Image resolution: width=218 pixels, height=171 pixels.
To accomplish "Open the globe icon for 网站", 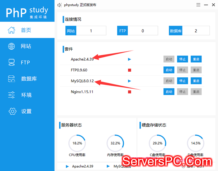I will (x=12, y=46).
